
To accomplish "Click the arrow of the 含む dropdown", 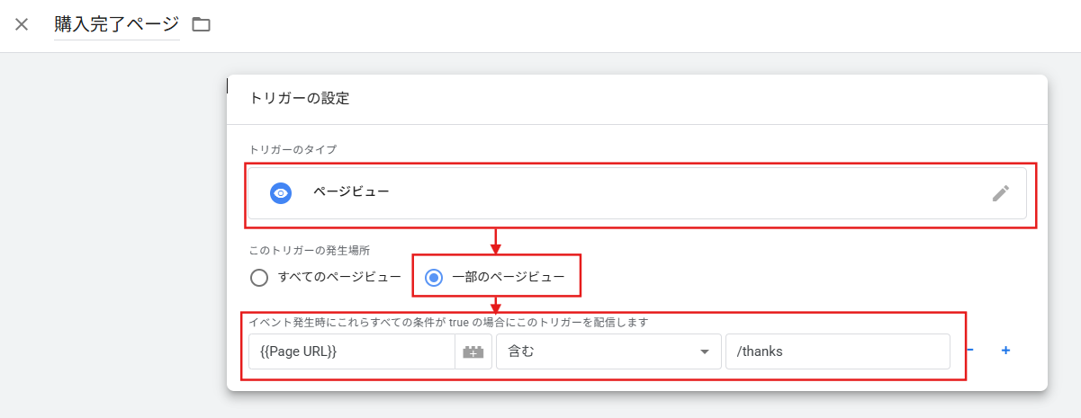I will 705,351.
